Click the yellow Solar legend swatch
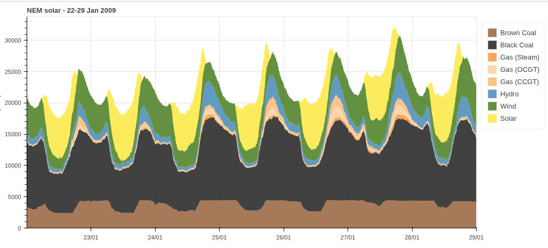The width and height of the screenshot is (548, 248). [x=492, y=119]
